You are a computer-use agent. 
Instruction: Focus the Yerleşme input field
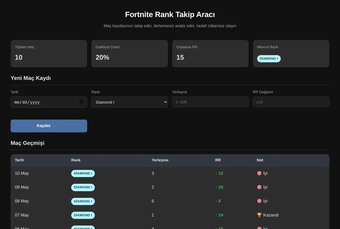210,102
